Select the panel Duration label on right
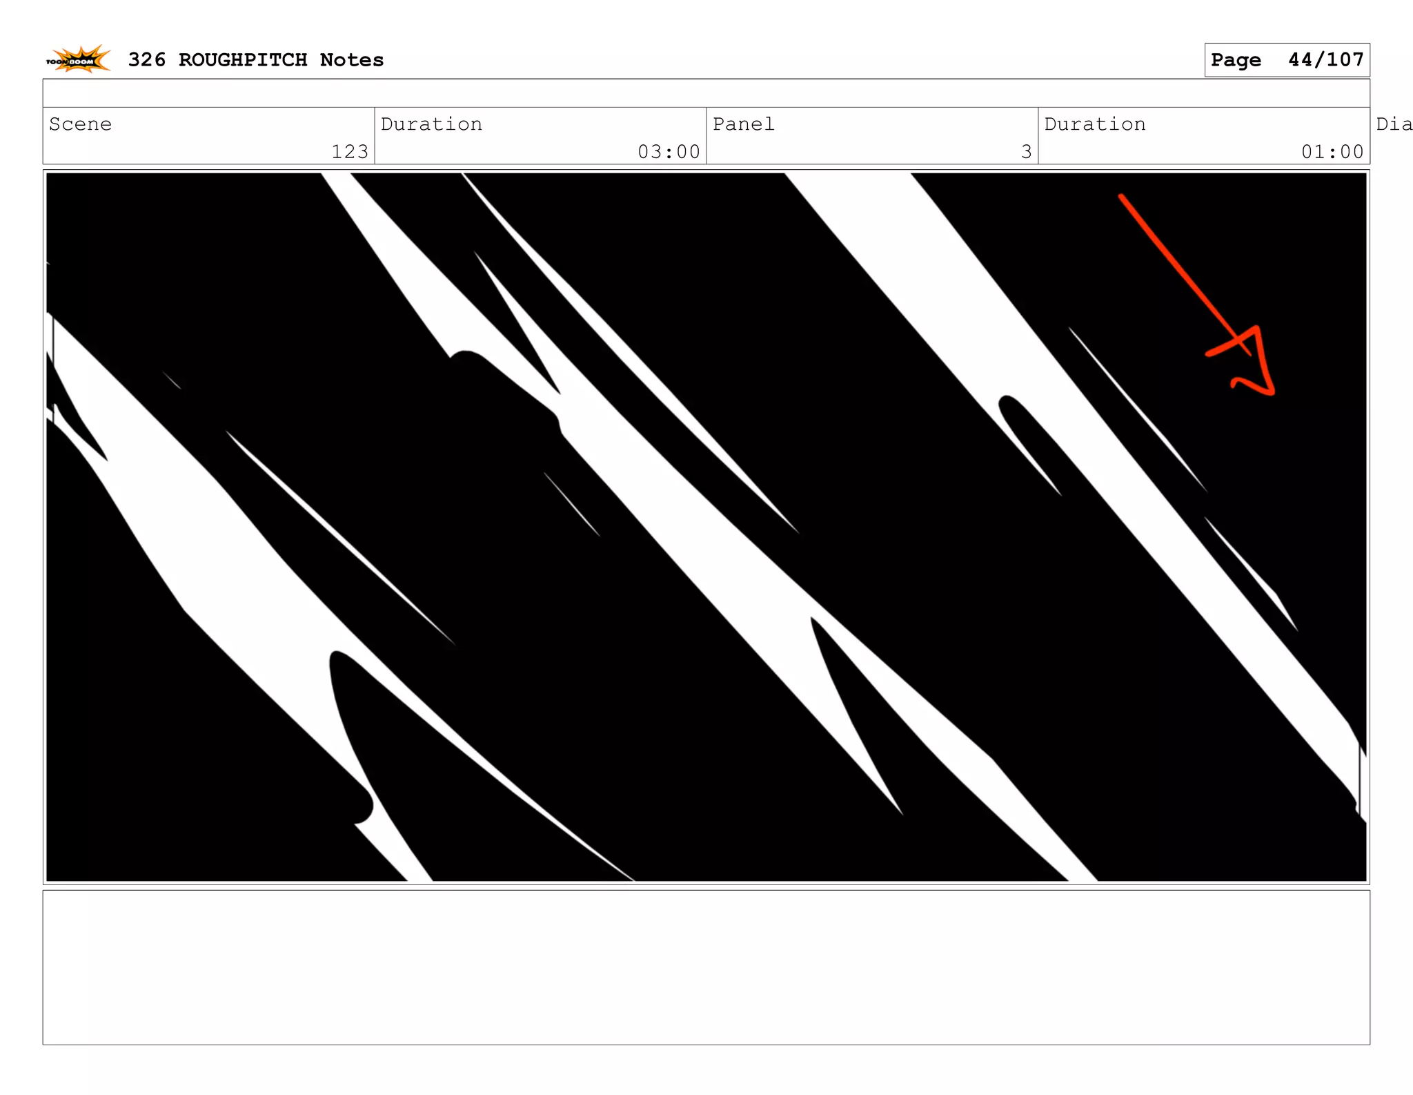1413x1095 pixels. point(1094,124)
